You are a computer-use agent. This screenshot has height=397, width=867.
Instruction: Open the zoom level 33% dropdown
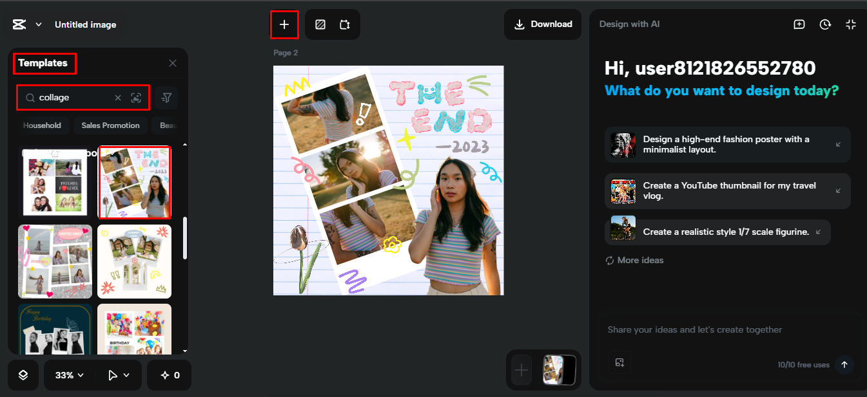pos(68,375)
